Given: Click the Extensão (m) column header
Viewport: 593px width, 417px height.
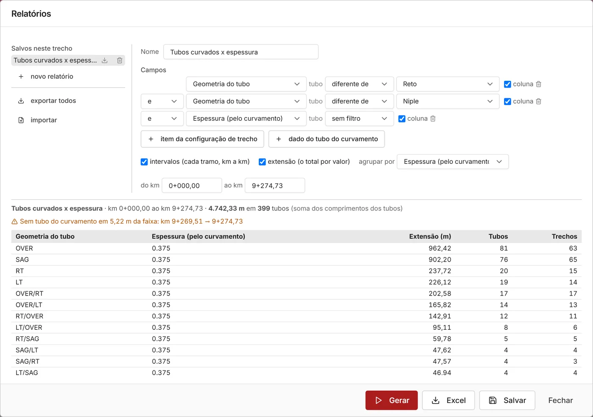Looking at the screenshot, I should (x=430, y=237).
